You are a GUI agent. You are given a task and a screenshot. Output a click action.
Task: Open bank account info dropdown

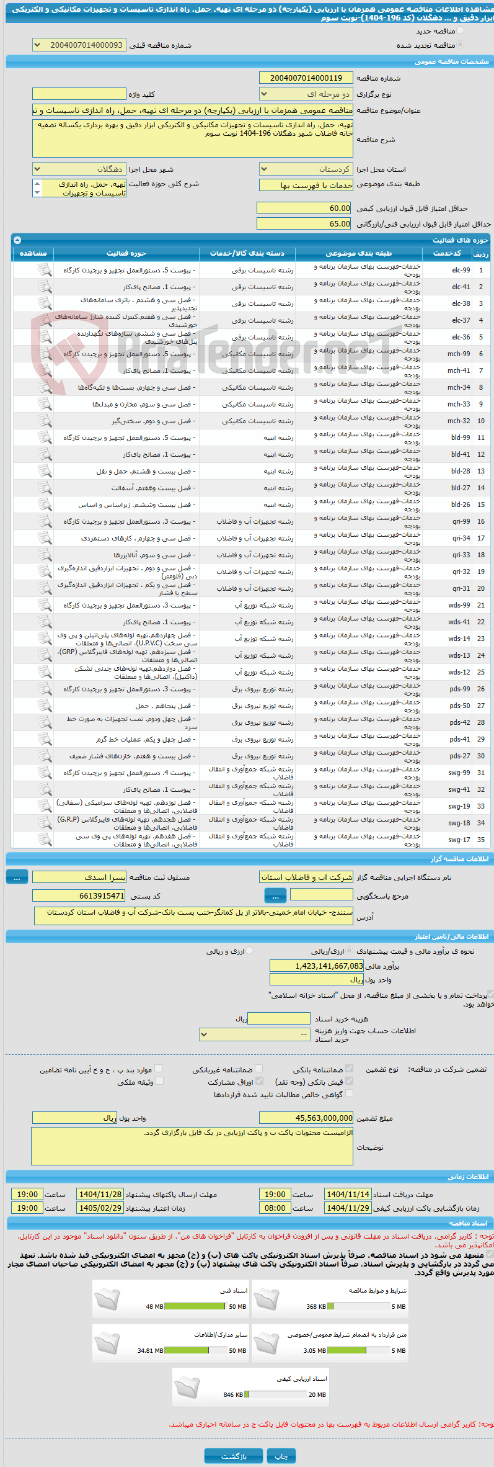coord(254,1034)
